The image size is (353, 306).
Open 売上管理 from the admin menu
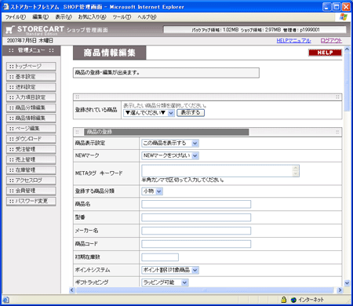[x=31, y=159]
